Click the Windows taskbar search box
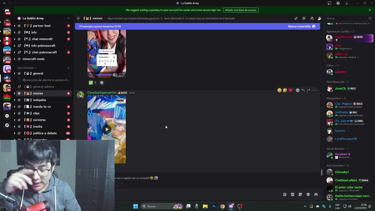Screen dimensions: 375x211 (x=162, y=206)
